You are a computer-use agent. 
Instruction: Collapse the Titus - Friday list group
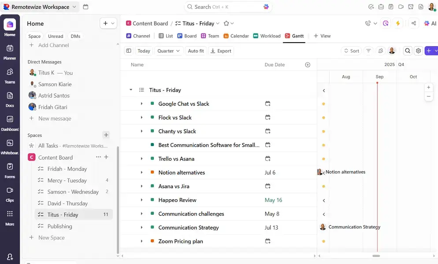tap(131, 90)
